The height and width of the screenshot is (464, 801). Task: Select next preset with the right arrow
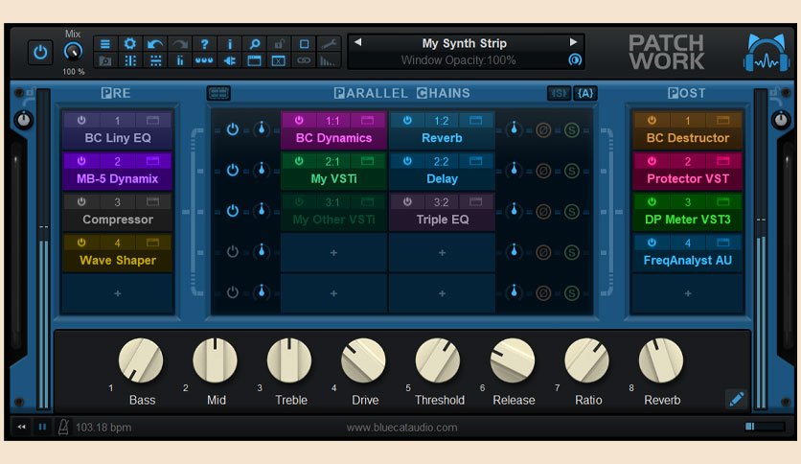573,42
